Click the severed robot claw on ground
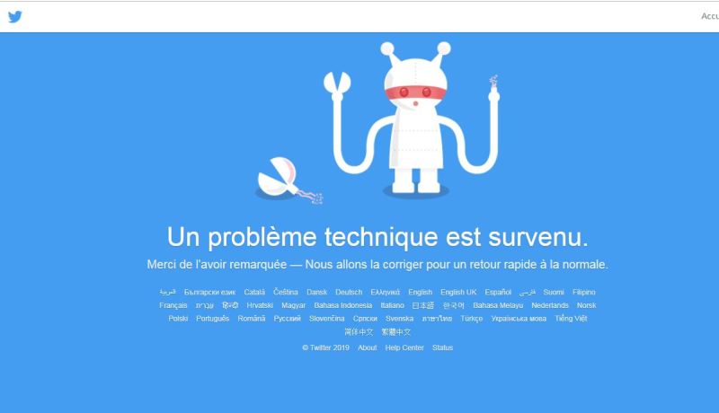Image resolution: width=719 pixels, height=413 pixels. pos(288,180)
